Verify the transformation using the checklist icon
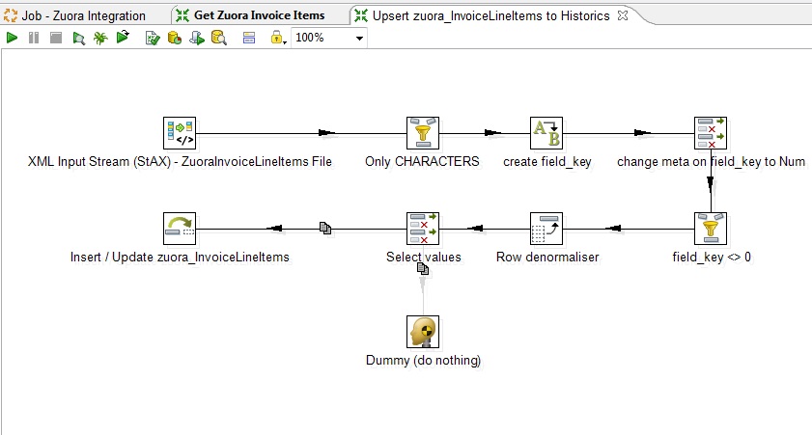This screenshot has width=812, height=435. (x=153, y=38)
